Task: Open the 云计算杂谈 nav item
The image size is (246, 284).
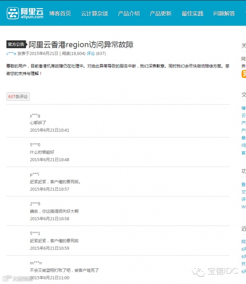Action: point(94,14)
